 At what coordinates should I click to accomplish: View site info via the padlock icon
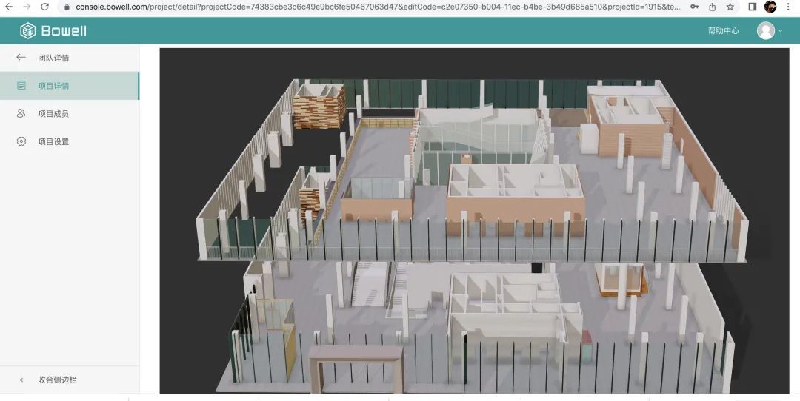point(67,7)
